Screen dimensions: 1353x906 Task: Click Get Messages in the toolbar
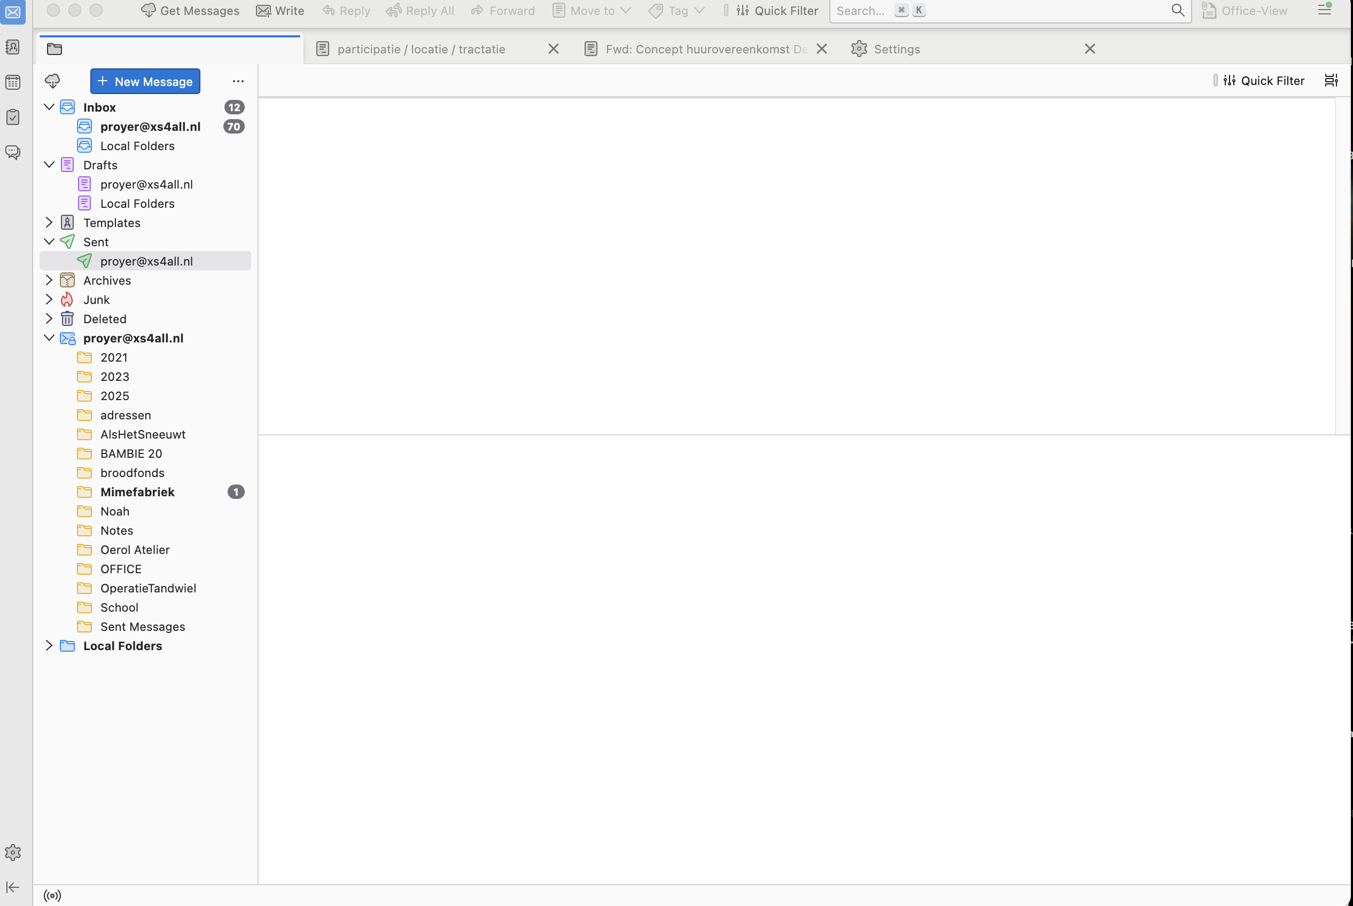tap(190, 10)
